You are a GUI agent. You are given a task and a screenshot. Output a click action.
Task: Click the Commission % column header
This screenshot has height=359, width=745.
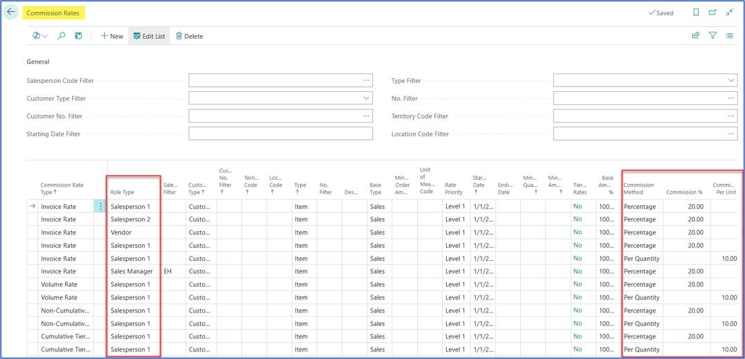coord(684,192)
